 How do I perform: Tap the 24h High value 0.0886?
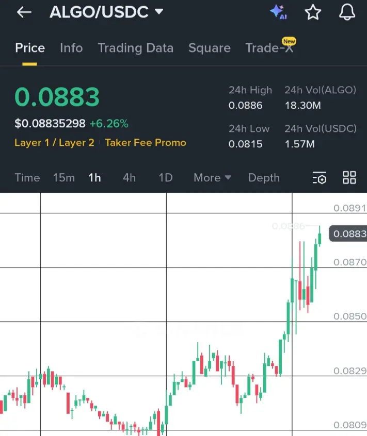click(245, 105)
